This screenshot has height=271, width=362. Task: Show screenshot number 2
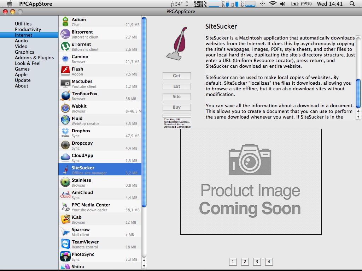pyautogui.click(x=245, y=262)
